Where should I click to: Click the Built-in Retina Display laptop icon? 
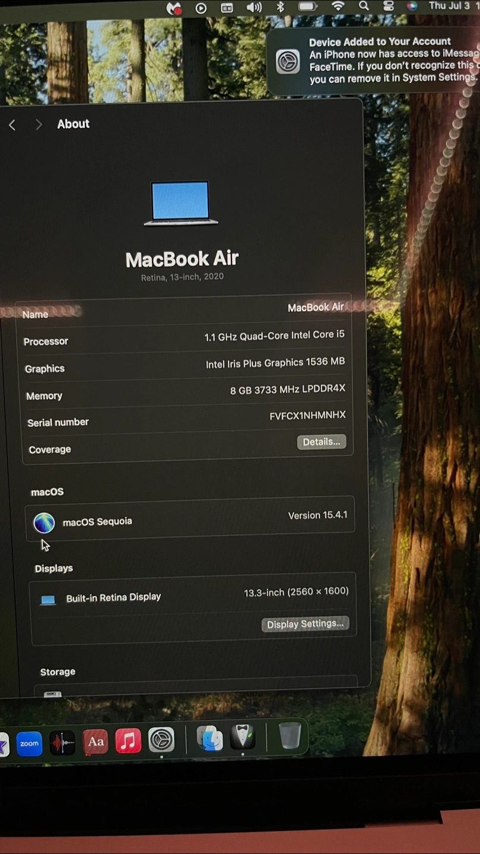point(48,600)
